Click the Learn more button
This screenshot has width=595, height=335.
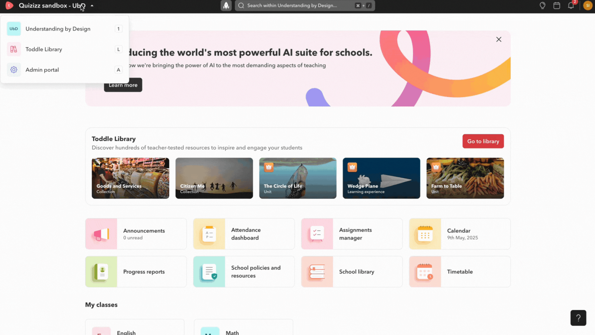click(x=123, y=85)
